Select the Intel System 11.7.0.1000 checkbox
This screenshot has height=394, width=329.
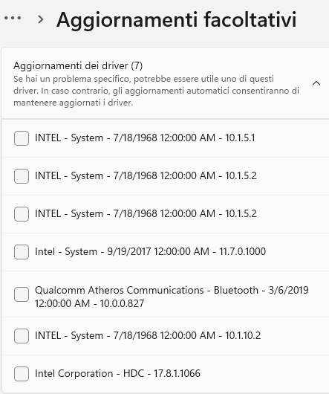[22, 252]
